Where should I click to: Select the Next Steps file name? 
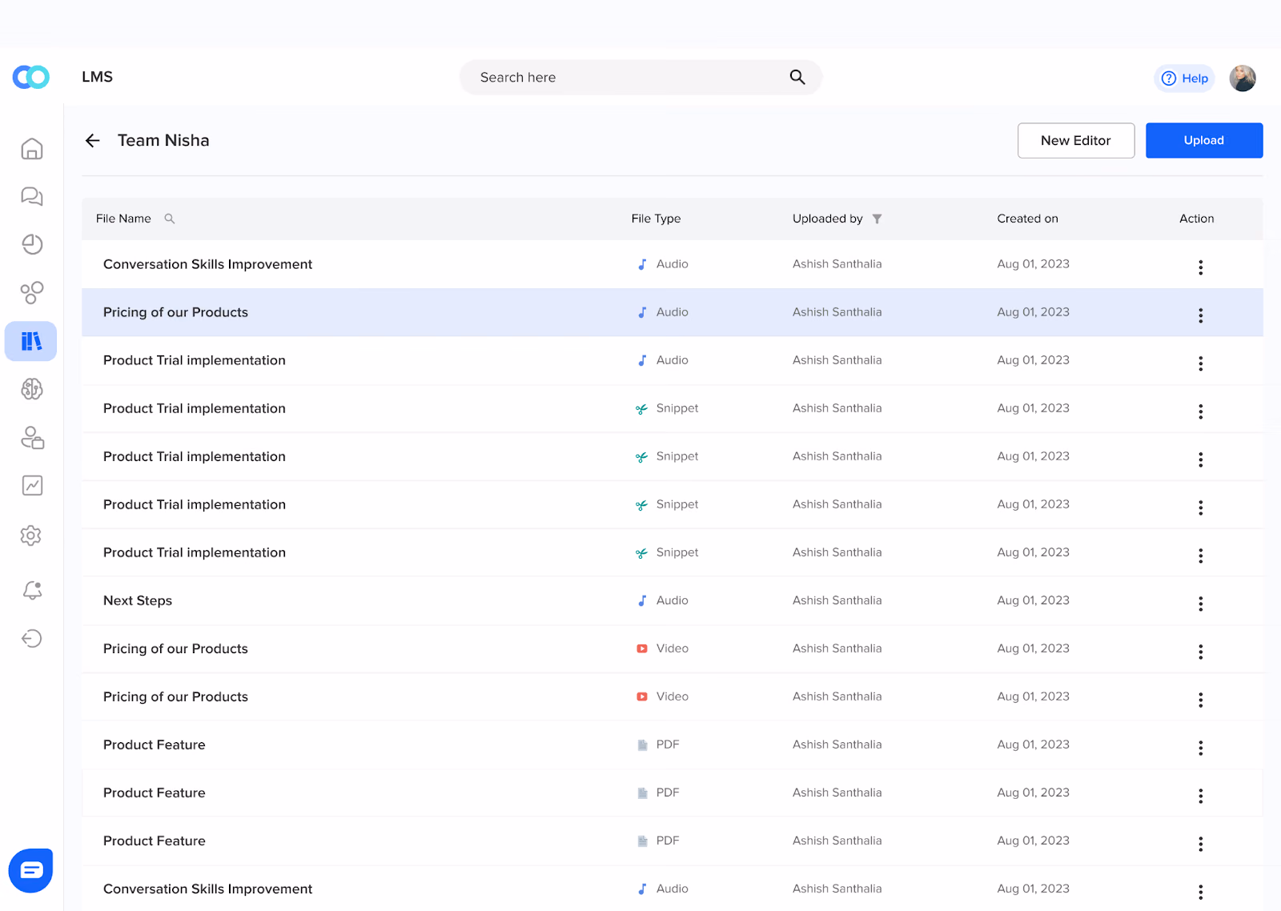[138, 600]
